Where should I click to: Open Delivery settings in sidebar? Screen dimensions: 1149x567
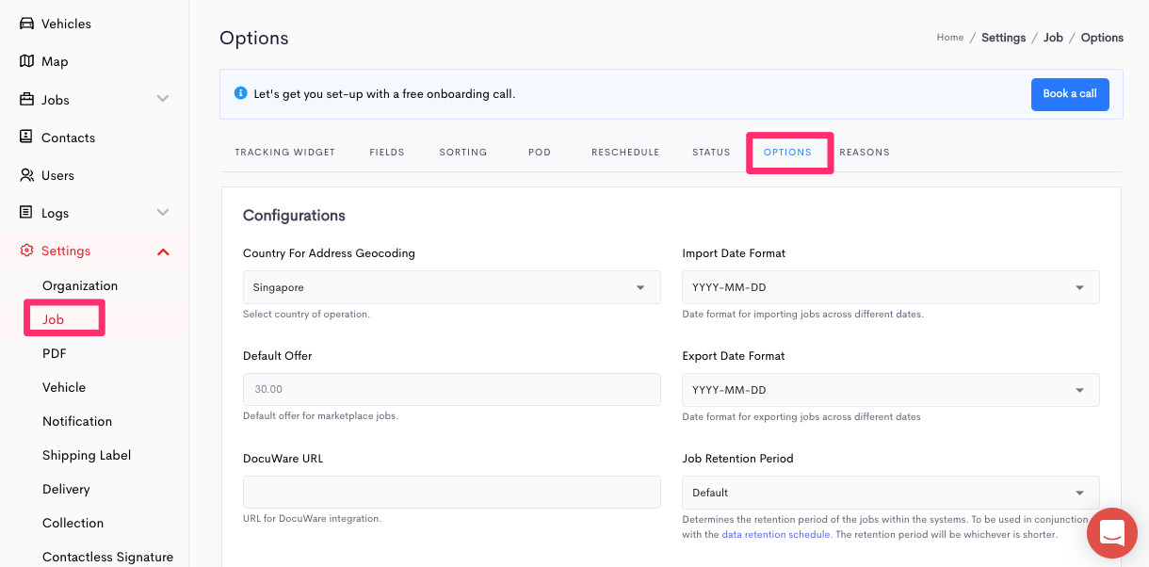coord(66,489)
